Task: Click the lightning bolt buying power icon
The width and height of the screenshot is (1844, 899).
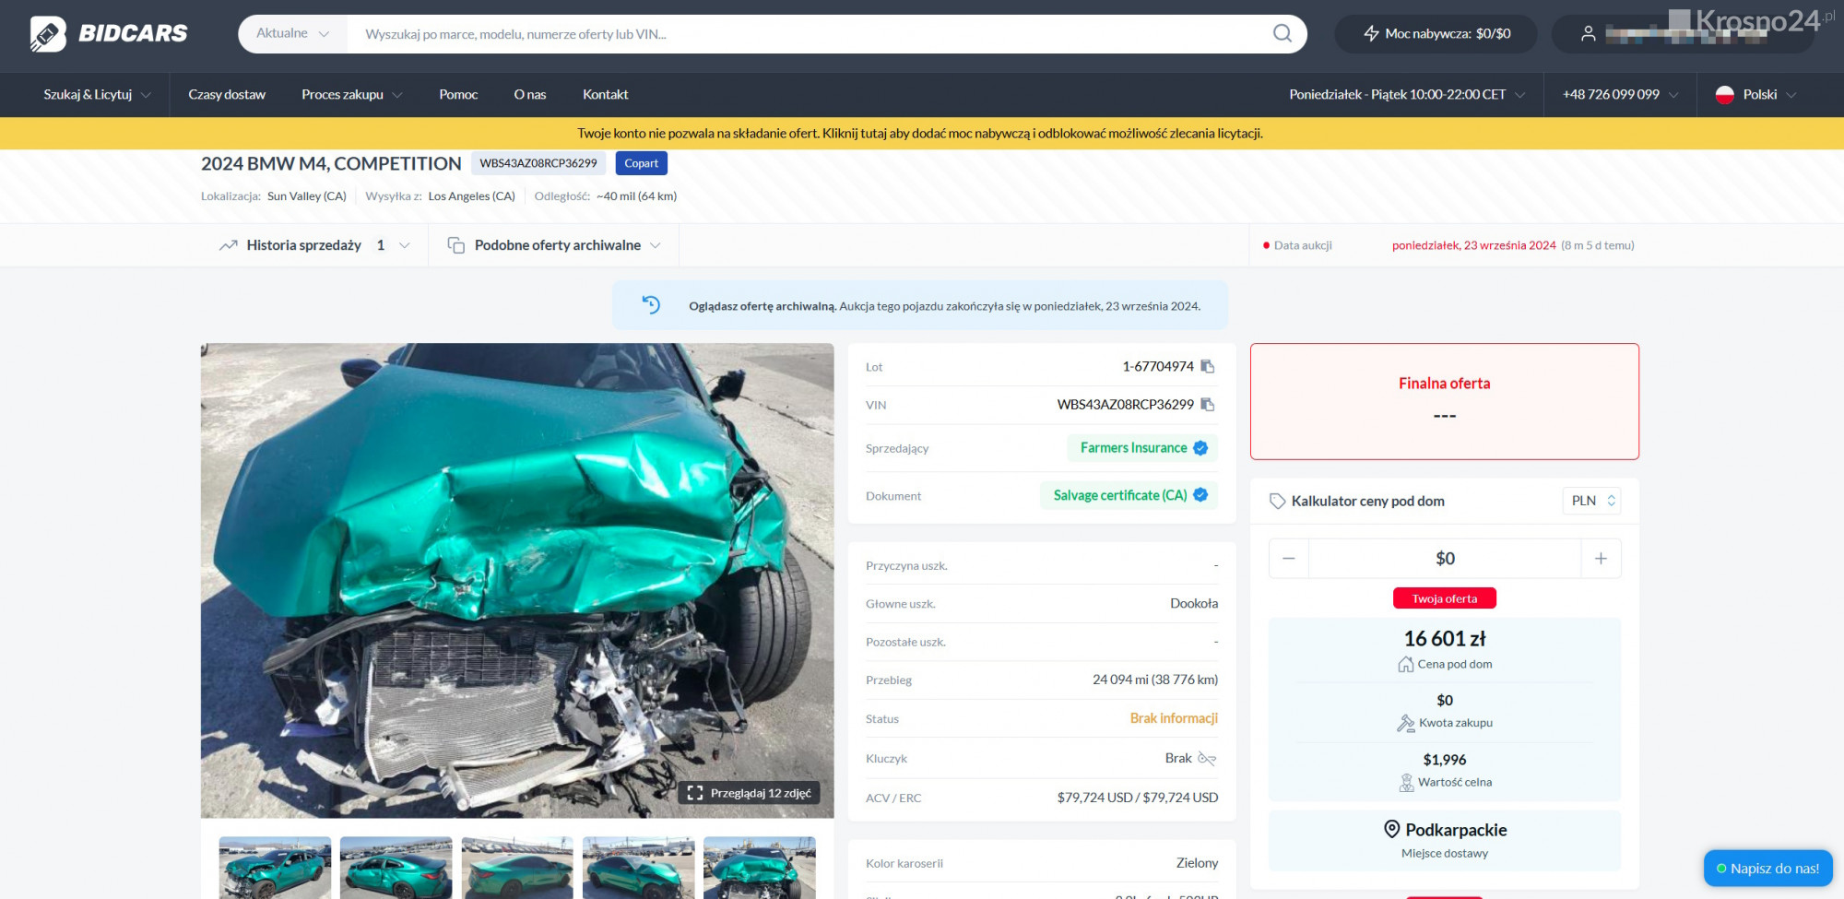Action: pyautogui.click(x=1371, y=33)
